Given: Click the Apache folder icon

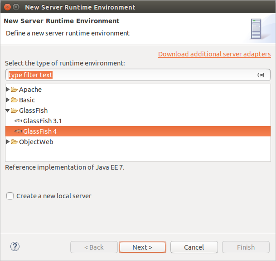Looking at the screenshot, I should pos(14,90).
